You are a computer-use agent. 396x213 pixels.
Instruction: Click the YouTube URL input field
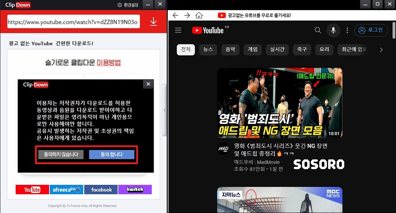tap(73, 22)
